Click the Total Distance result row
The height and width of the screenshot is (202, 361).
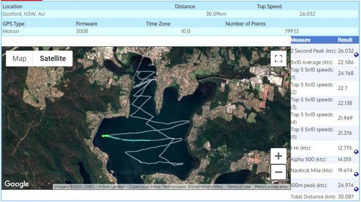click(324, 197)
